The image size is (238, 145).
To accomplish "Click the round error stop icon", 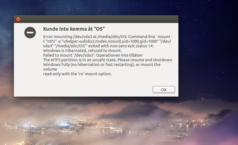I will 30,33.
